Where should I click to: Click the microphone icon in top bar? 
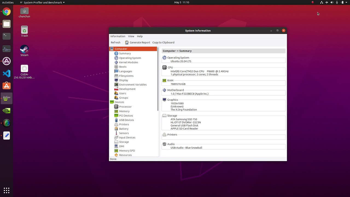click(337, 2)
